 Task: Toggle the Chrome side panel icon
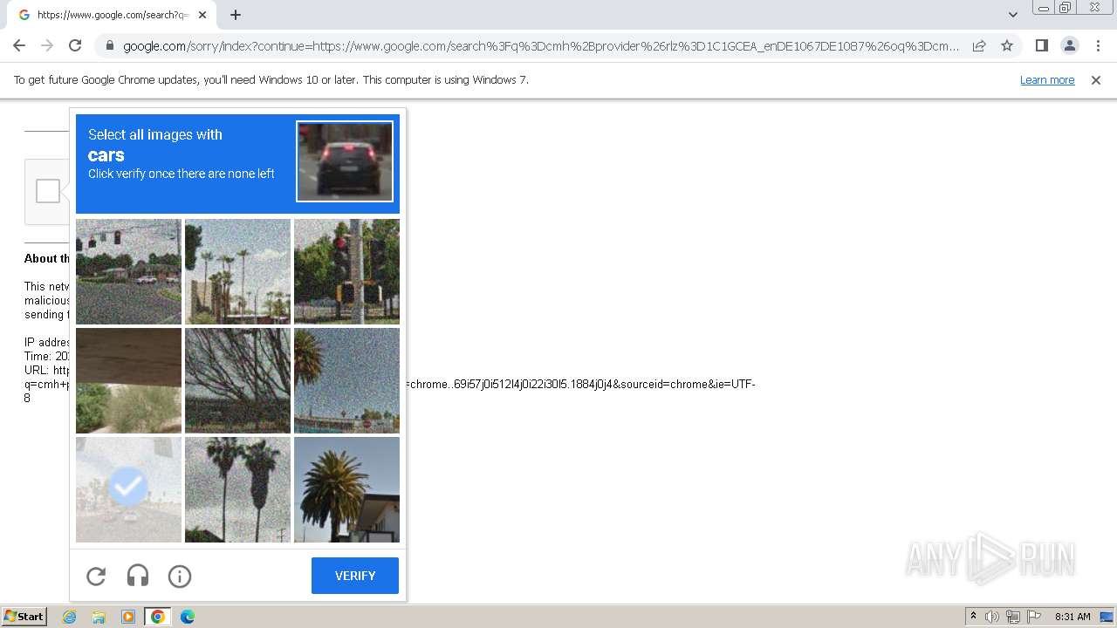pyautogui.click(x=1041, y=45)
